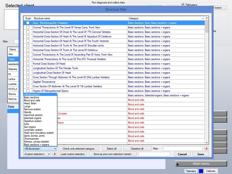Select Lymphatic system option
232x174 pixels.
pos(33,130)
